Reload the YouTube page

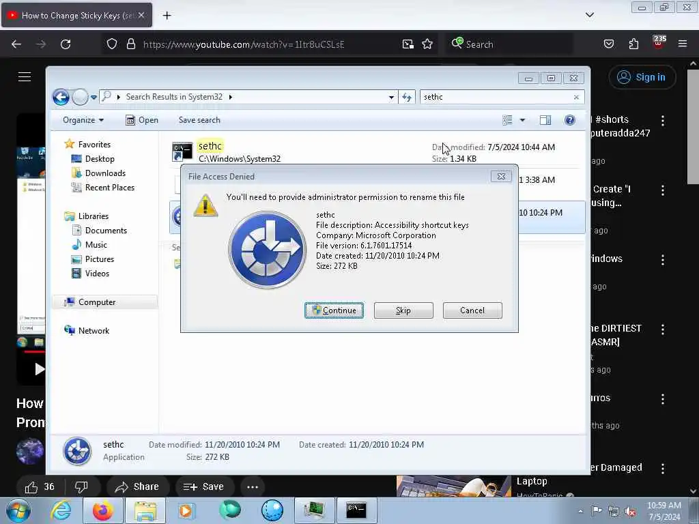(x=66, y=44)
